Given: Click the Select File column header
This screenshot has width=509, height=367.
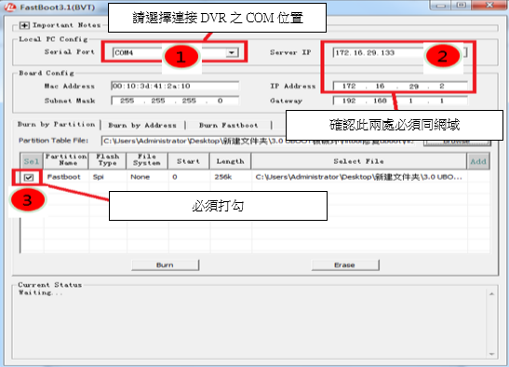Looking at the screenshot, I should tap(358, 161).
